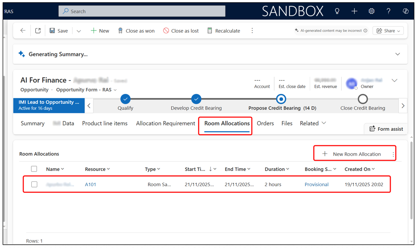Select the A101 row checkbox
417x248 pixels.
[x=34, y=184]
